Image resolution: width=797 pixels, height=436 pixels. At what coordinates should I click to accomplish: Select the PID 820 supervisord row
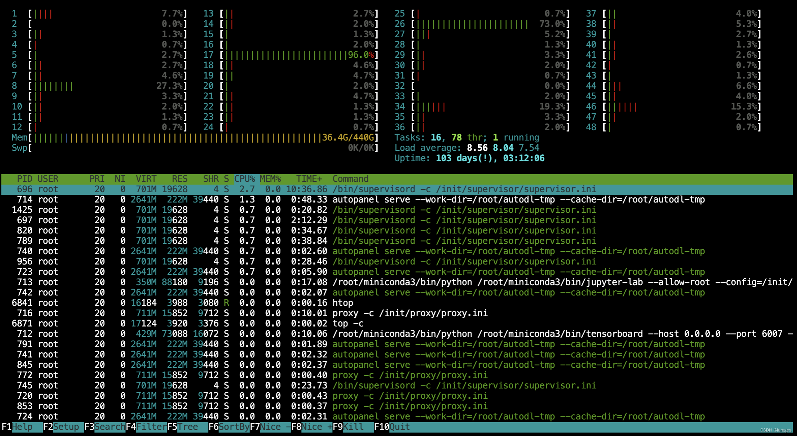tap(397, 231)
